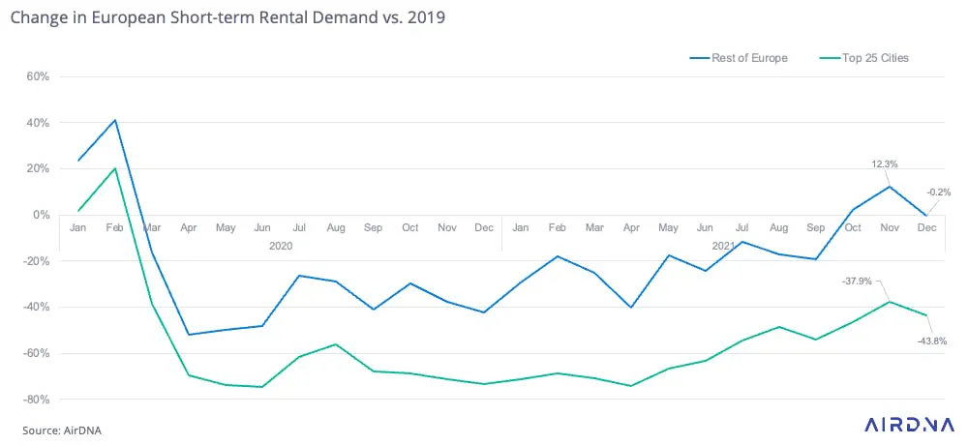
Task: Click the Oct label under 2021
Action: pyautogui.click(x=853, y=227)
